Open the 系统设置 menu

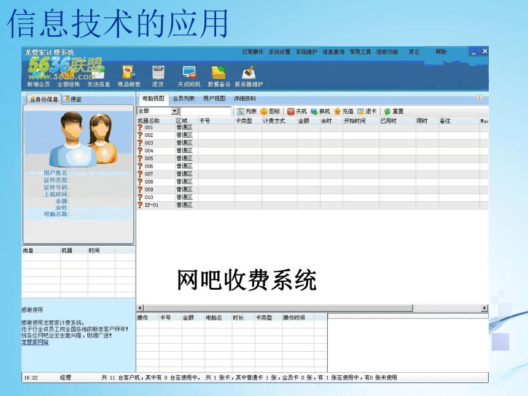click(x=279, y=52)
